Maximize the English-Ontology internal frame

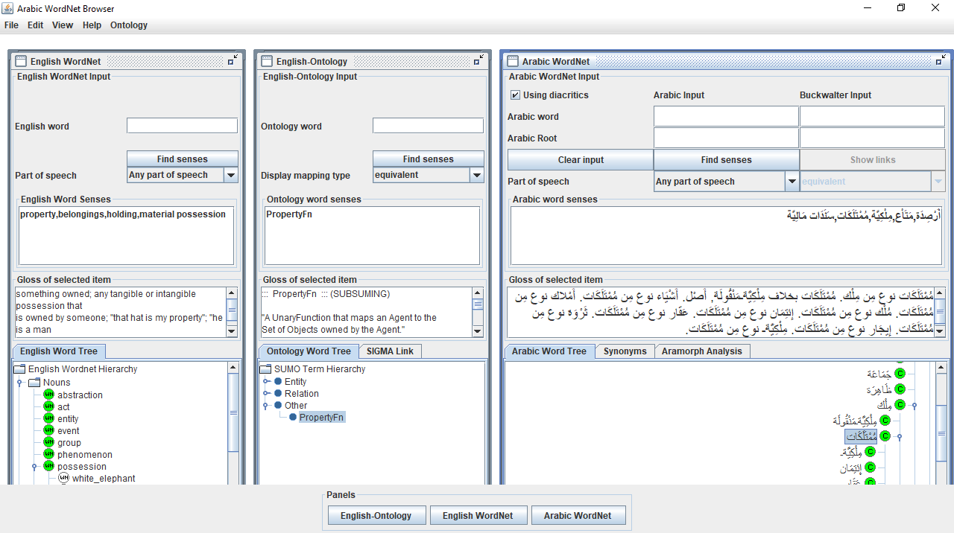coord(479,61)
